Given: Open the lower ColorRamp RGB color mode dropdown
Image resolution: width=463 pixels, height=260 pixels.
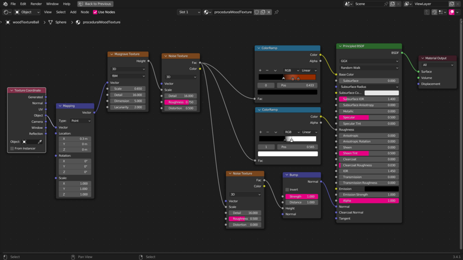Looking at the screenshot, I should click(292, 132).
